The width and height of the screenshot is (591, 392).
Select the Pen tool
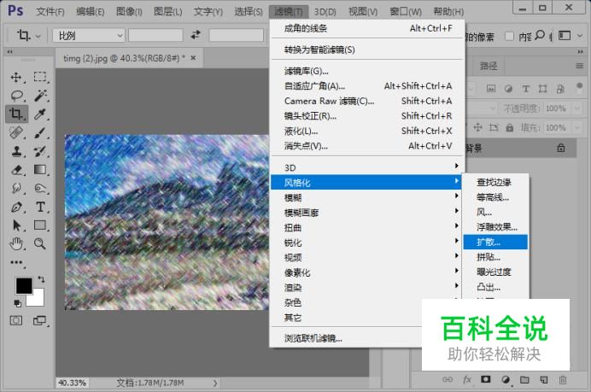(x=16, y=207)
